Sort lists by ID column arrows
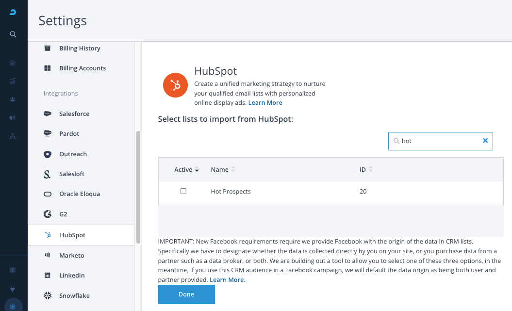 coord(371,170)
